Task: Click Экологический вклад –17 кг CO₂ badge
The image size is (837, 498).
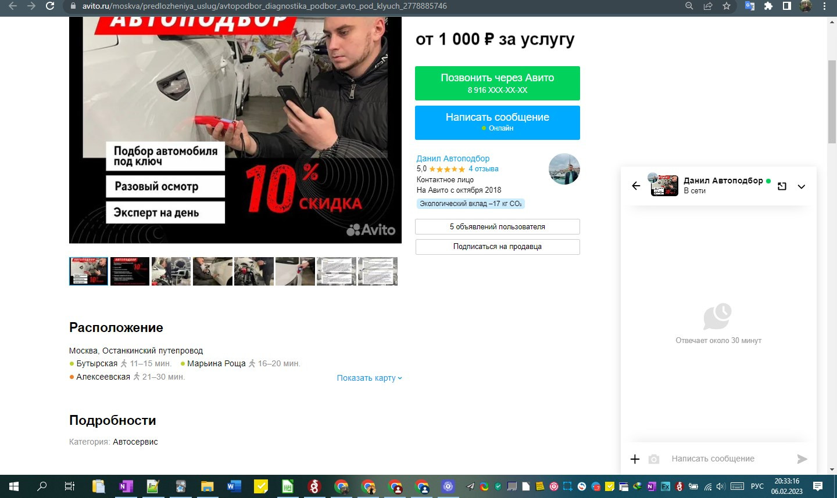Action: click(471, 204)
